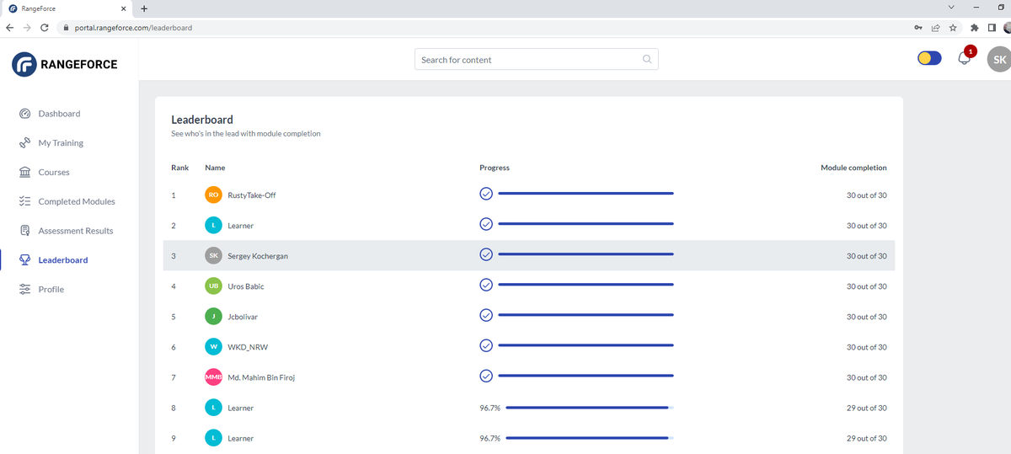Click Jcbolivar's J avatar

point(214,317)
